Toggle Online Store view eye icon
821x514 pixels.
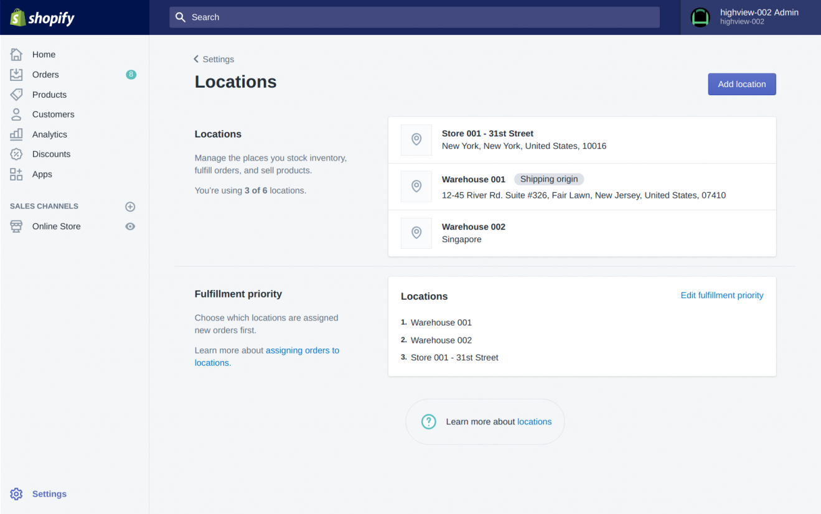tap(130, 227)
